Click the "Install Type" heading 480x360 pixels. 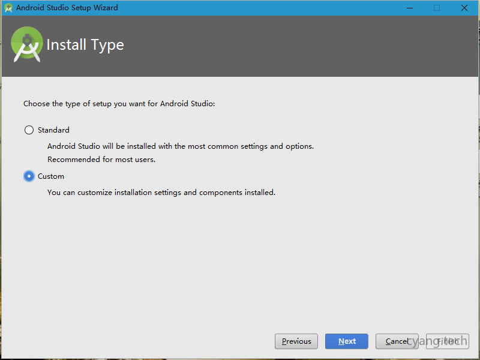85,45
